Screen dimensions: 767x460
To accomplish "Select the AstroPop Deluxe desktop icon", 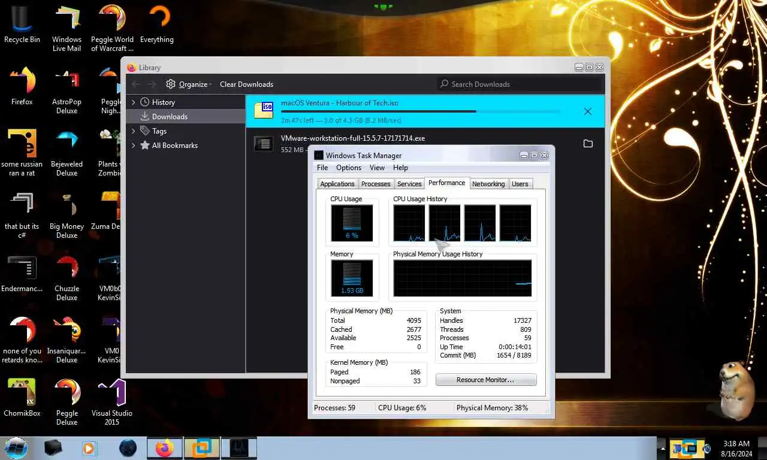I will [x=67, y=90].
